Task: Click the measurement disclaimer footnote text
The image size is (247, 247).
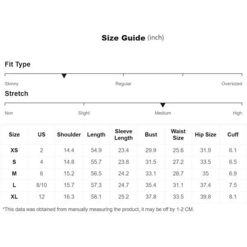Action: [x=98, y=210]
